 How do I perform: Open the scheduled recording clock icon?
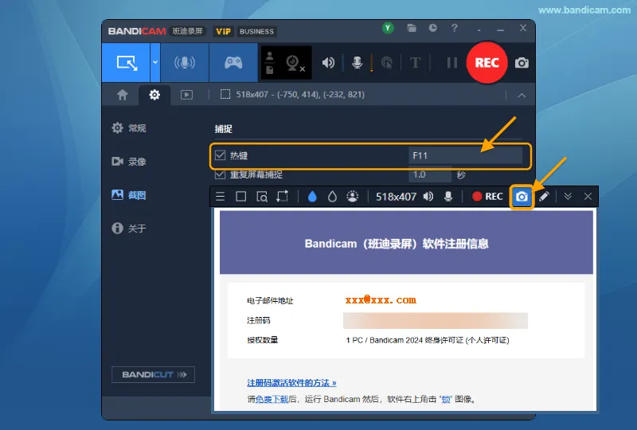coord(432,28)
